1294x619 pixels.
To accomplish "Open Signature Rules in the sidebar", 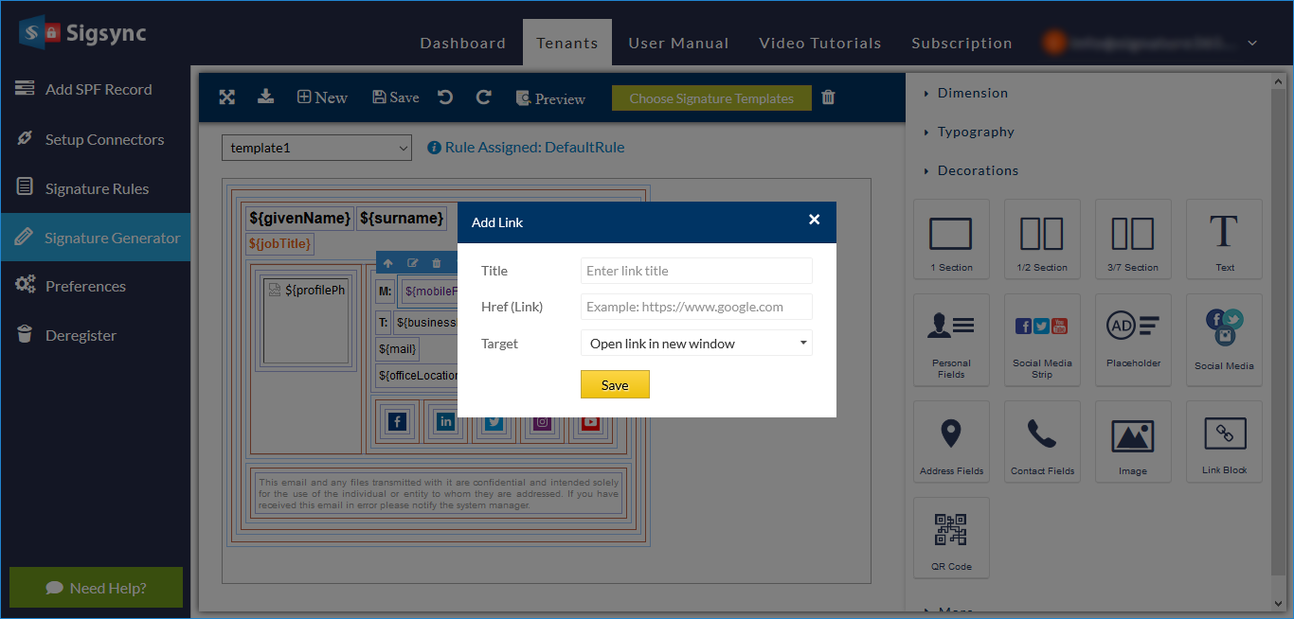I will (97, 188).
